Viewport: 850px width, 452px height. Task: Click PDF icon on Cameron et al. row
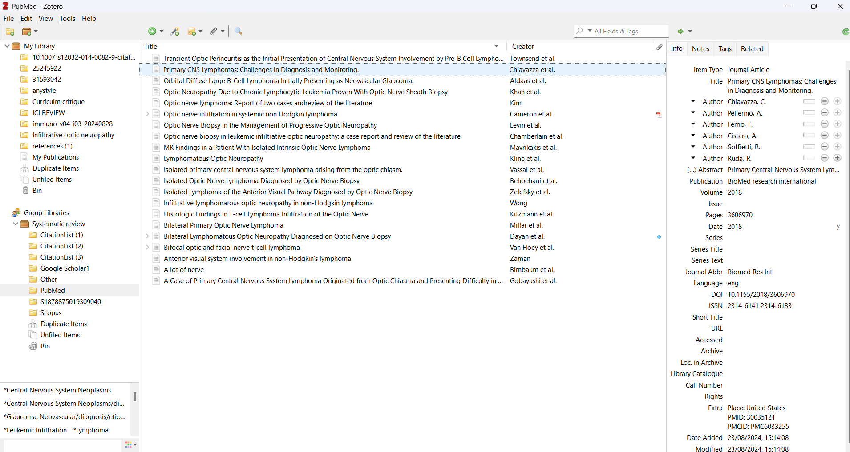tap(659, 115)
